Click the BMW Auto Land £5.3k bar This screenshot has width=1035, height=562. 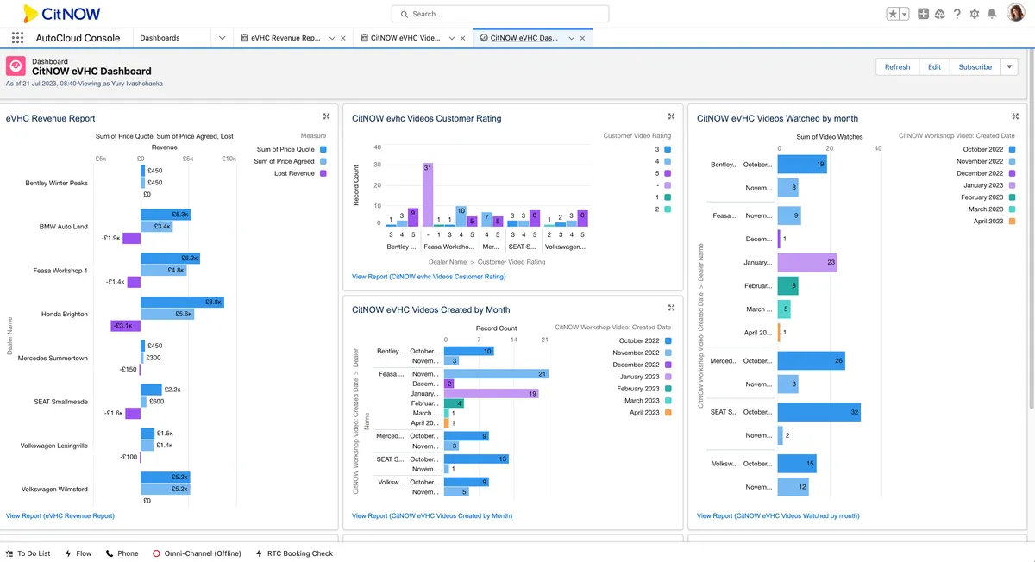166,215
